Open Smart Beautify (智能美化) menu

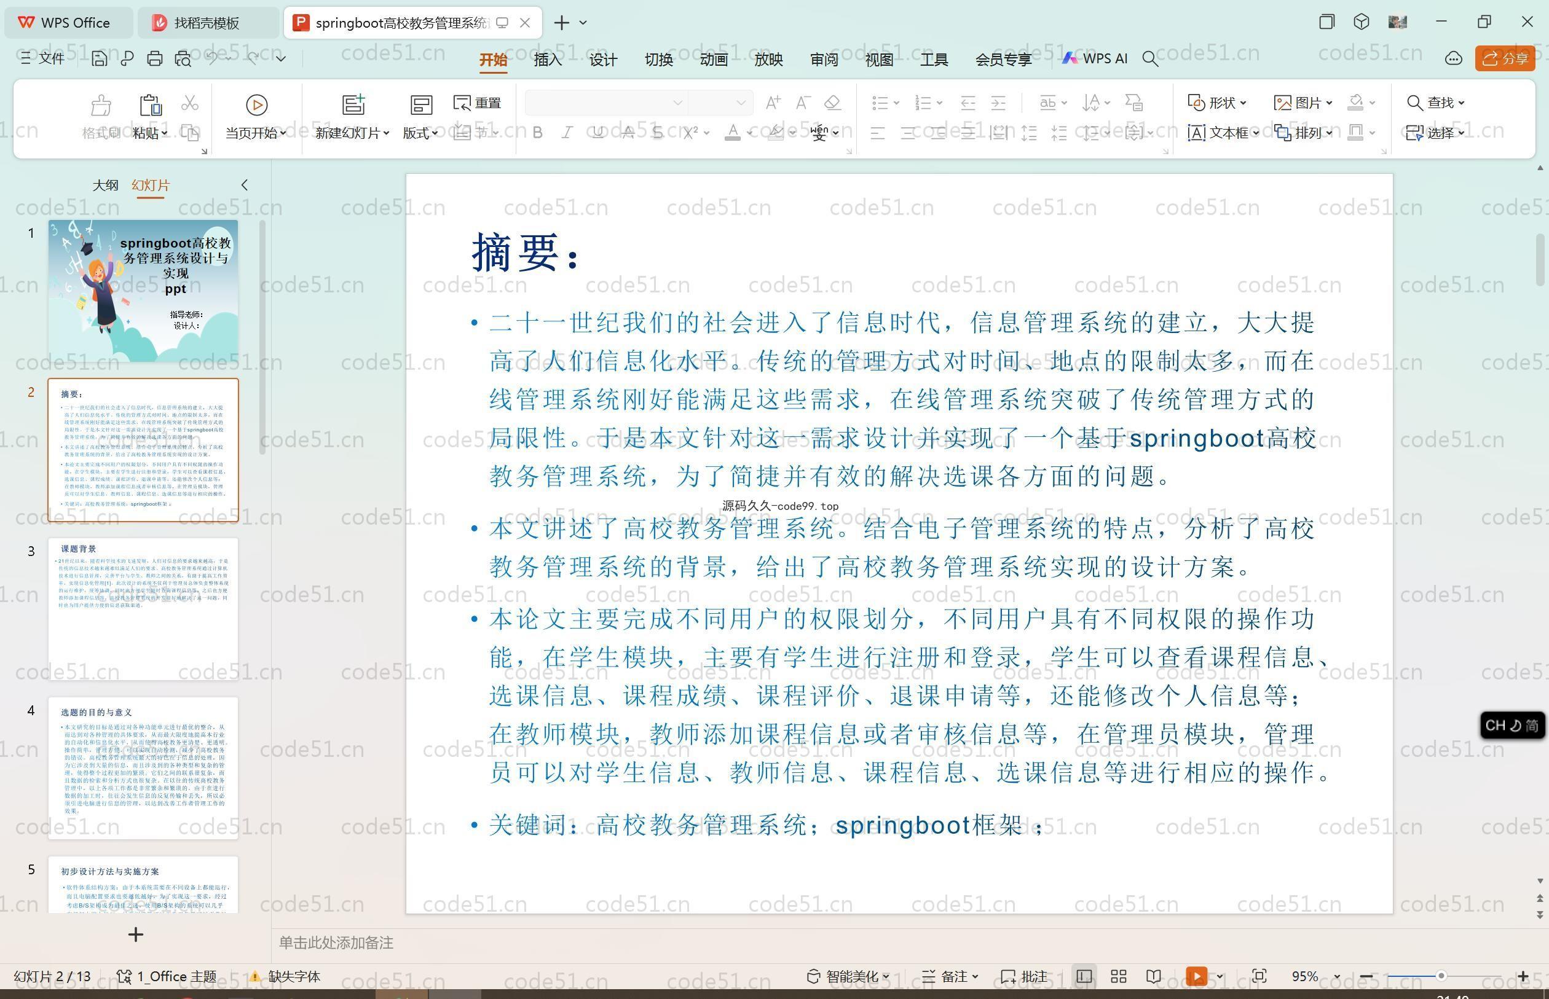[x=848, y=976]
